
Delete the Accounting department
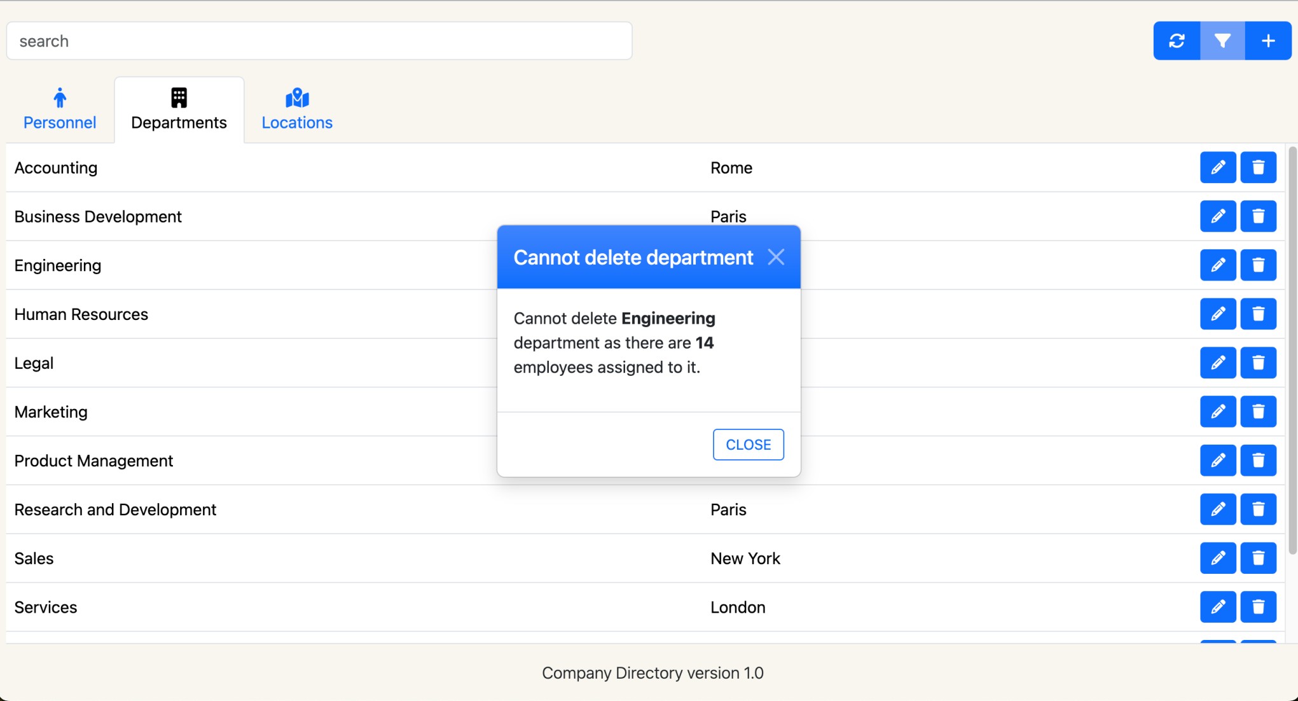[x=1258, y=167]
